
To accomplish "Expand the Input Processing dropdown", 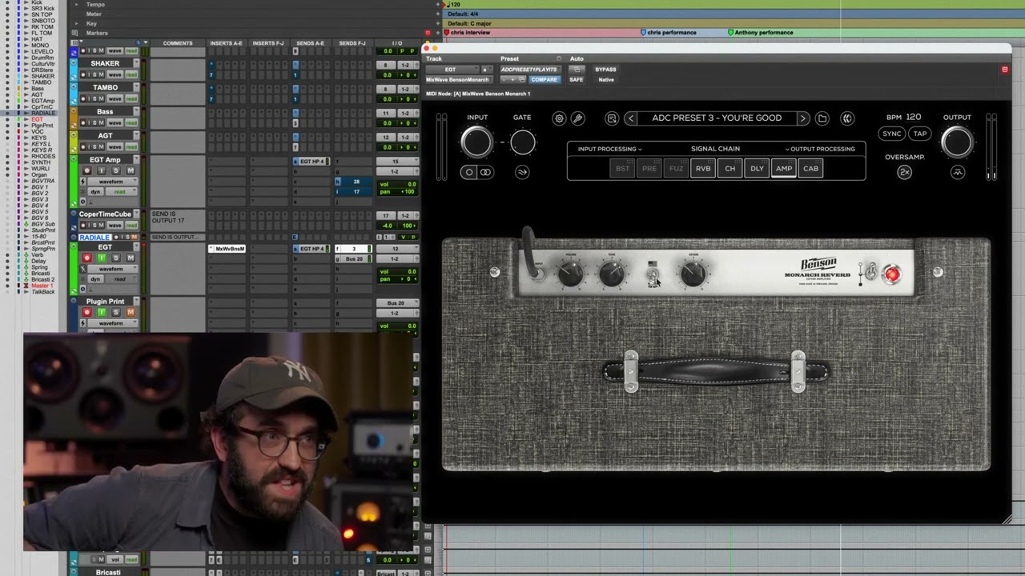I will tap(609, 149).
